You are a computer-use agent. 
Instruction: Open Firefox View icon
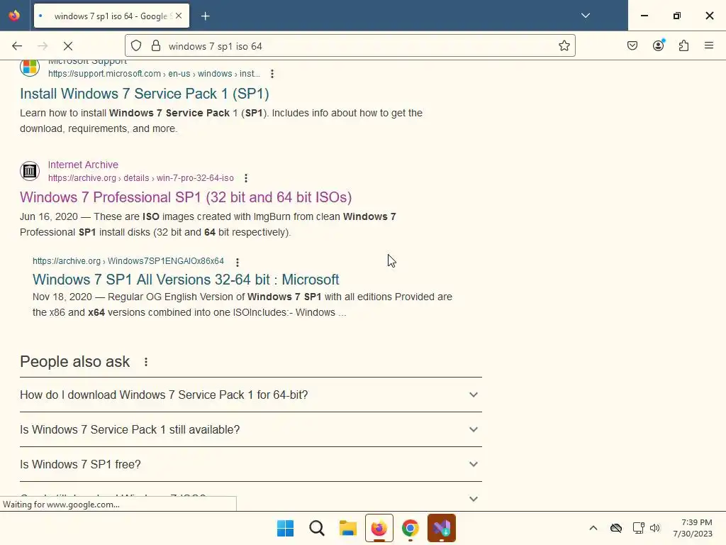pyautogui.click(x=14, y=16)
